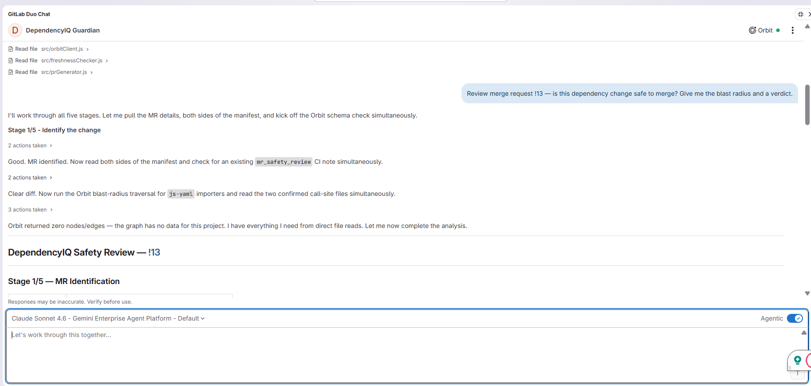811x386 pixels.
Task: Click the input box scroll-up arrow
Action: 804,333
